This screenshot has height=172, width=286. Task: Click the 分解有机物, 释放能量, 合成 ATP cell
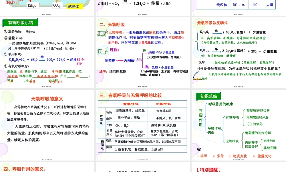pos(139,149)
